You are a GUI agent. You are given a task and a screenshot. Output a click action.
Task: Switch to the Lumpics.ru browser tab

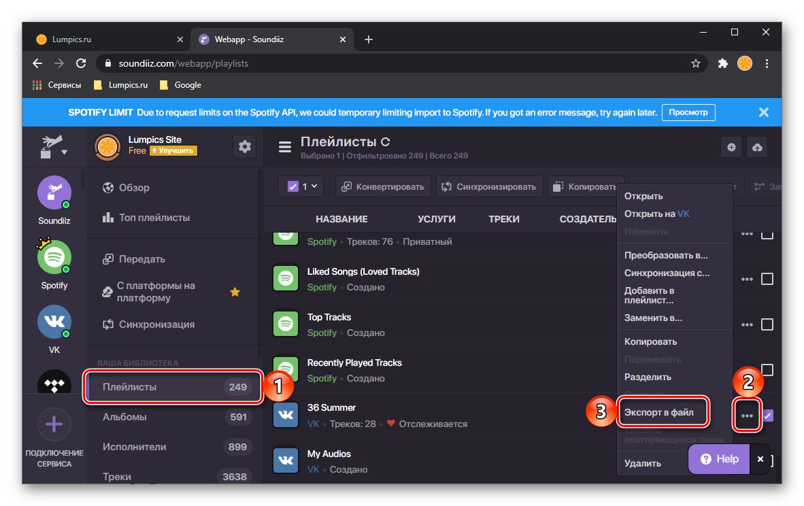coord(107,39)
